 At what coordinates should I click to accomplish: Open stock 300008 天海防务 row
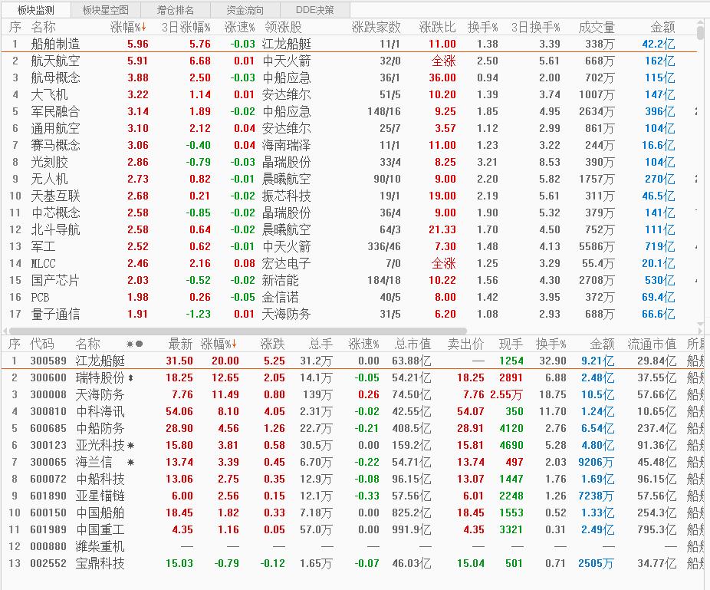pyautogui.click(x=353, y=394)
